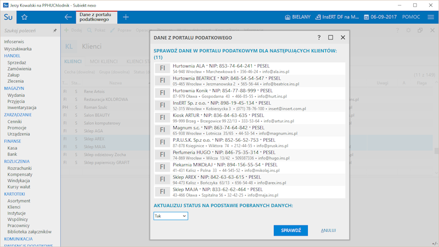Image resolution: width=439 pixels, height=247 pixels.
Task: Click Pokaż in background toolbar
Action: pyautogui.click(x=97, y=30)
